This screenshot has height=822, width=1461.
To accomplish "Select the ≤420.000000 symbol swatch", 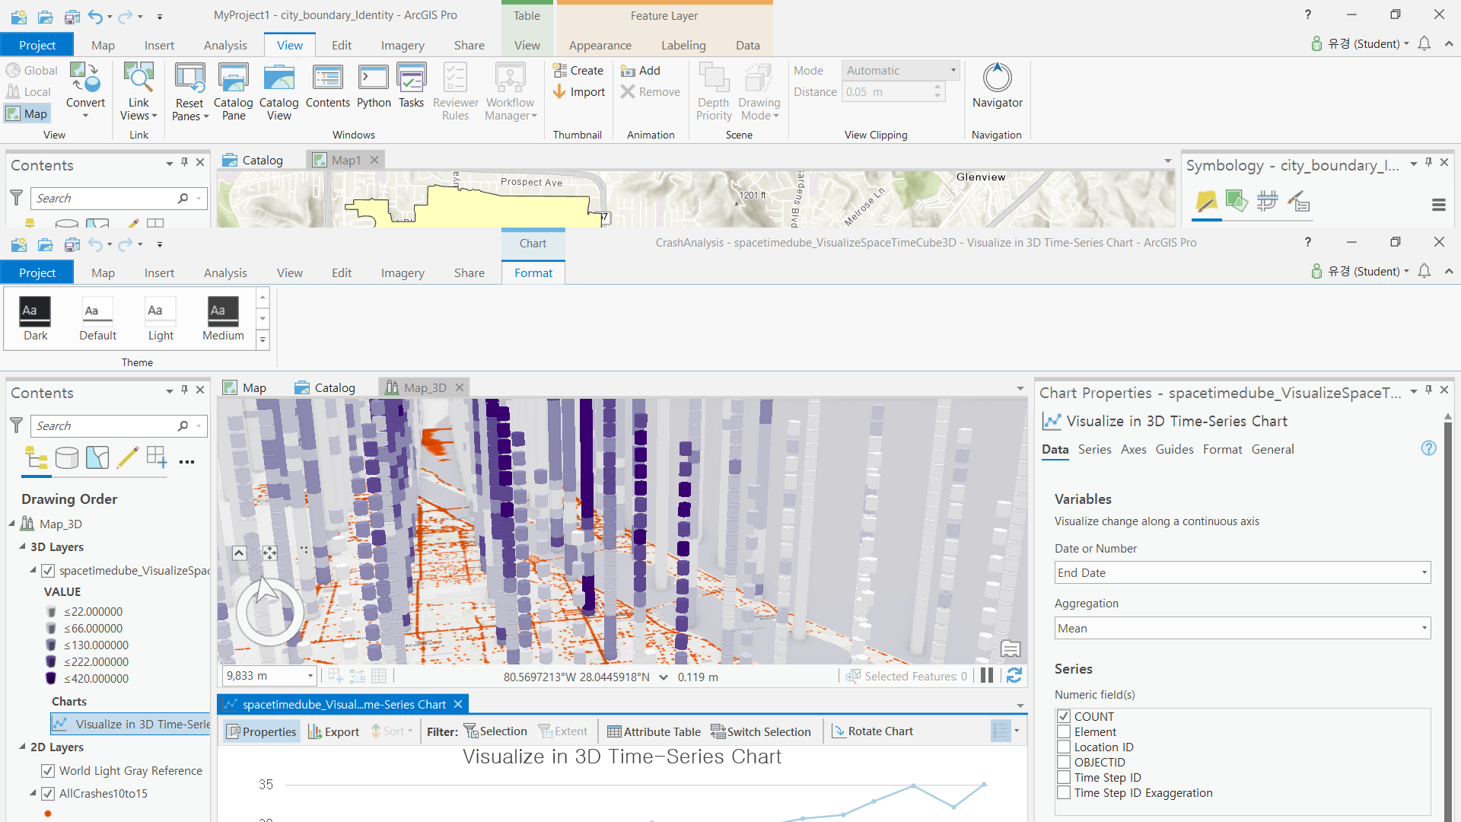I will 51,678.
